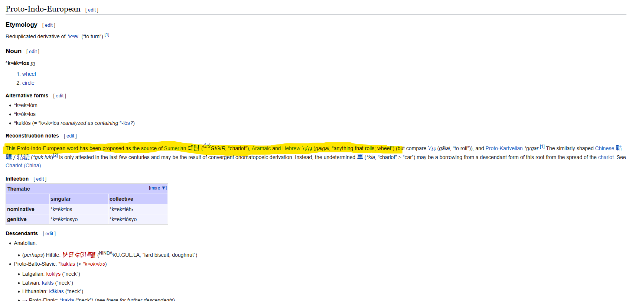The height and width of the screenshot is (301, 632).
Task: Edit the Descendants section
Action: 49,234
